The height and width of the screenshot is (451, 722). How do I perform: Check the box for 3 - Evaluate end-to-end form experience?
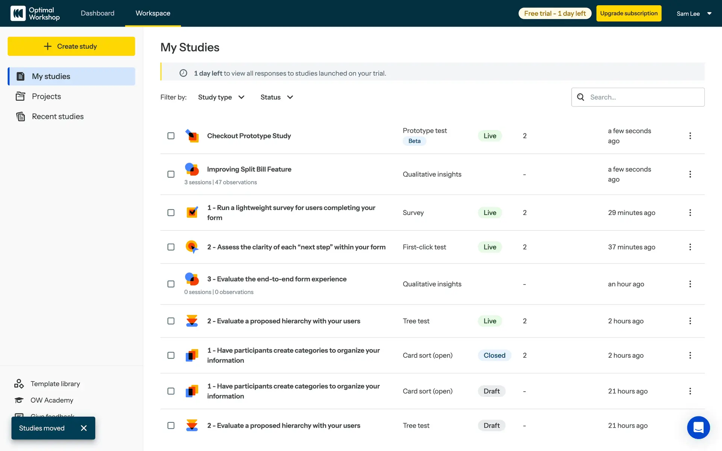click(171, 284)
